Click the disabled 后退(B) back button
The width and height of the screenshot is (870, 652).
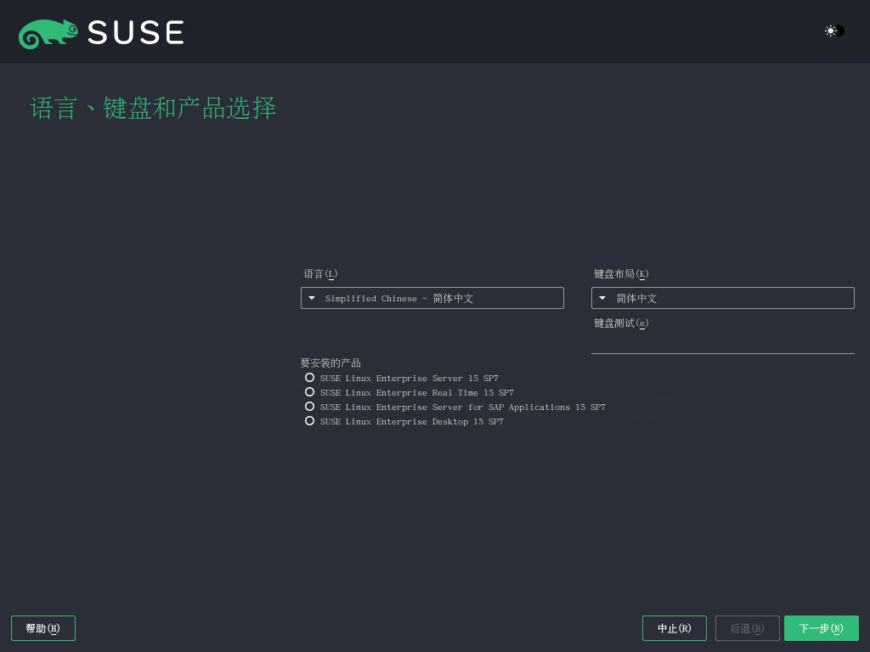(748, 628)
